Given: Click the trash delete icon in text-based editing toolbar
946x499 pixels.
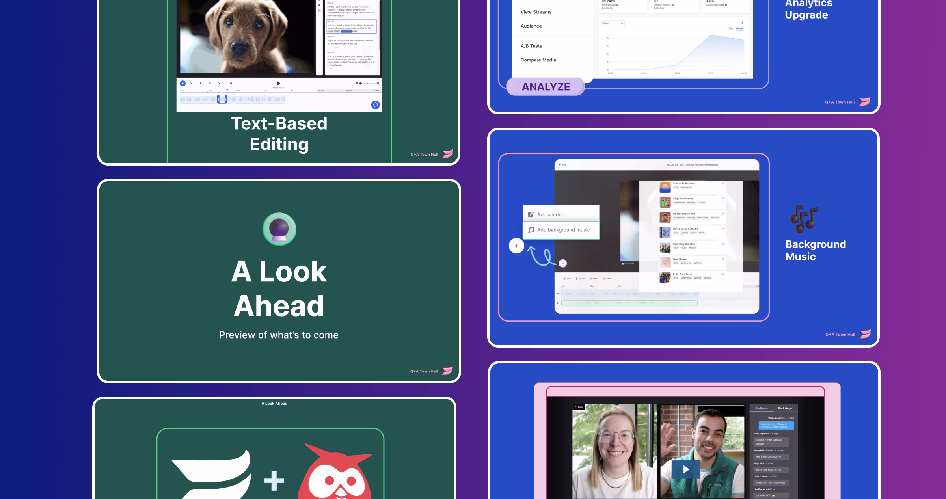Looking at the screenshot, I should pos(201,83).
